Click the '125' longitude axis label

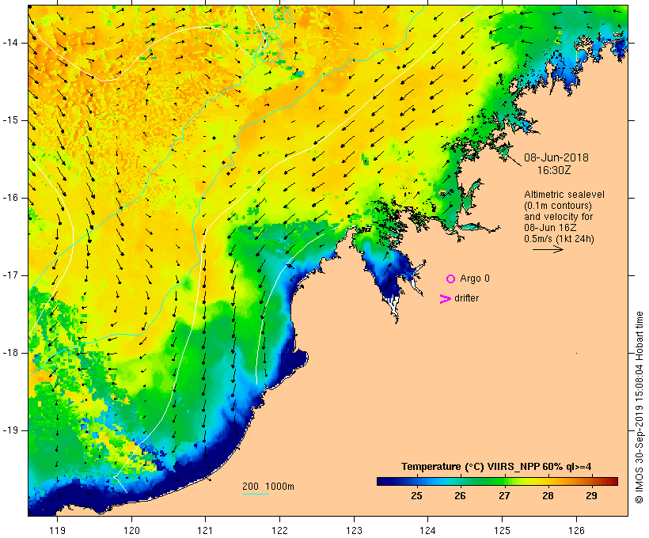tap(503, 530)
